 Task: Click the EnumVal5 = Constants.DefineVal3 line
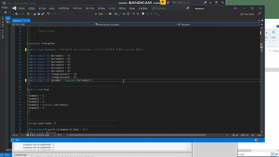pos(48,105)
